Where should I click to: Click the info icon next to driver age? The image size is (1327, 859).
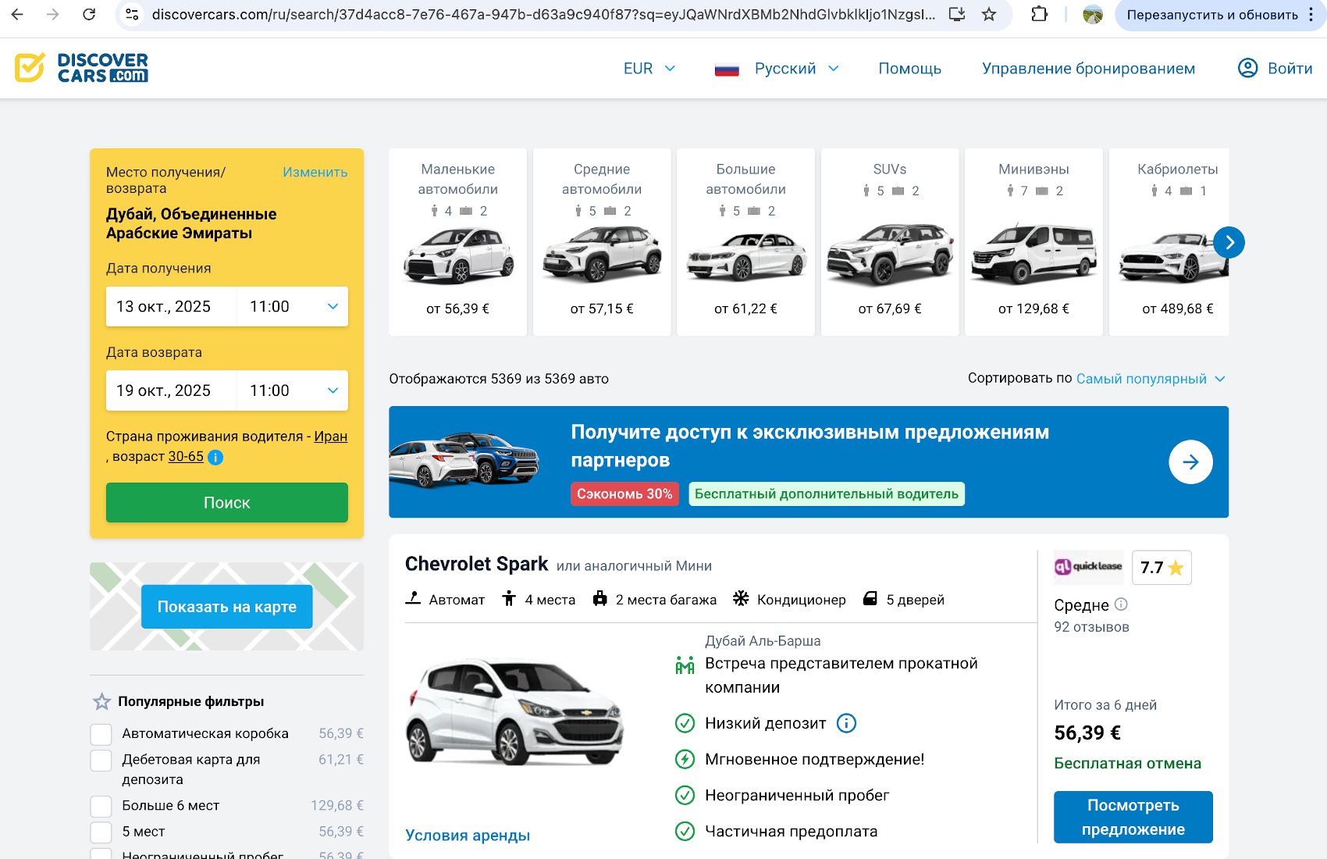tap(215, 458)
